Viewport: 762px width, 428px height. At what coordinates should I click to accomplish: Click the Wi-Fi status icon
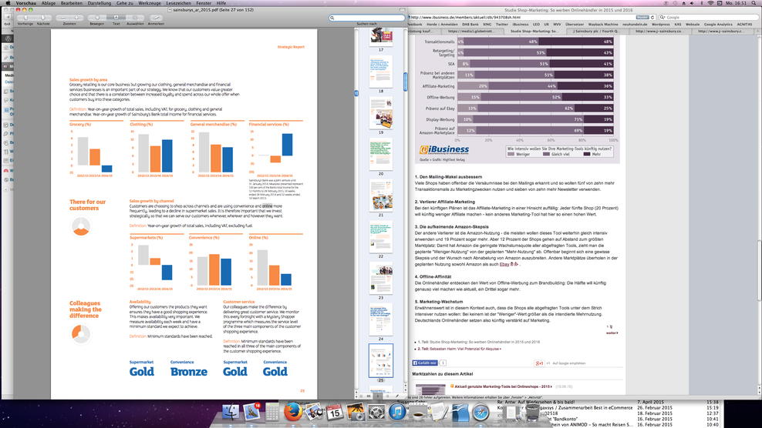click(x=710, y=3)
